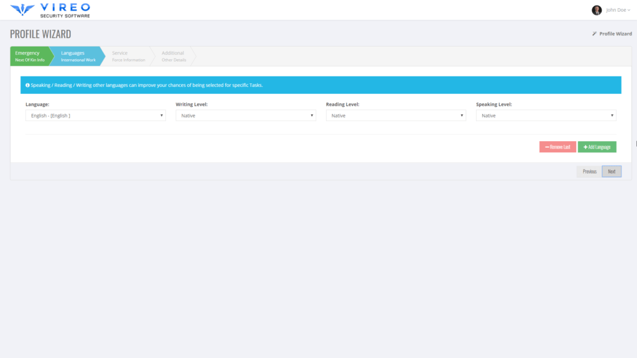This screenshot has height=358, width=637.
Task: Open the Reading Level dropdown
Action: pos(396,115)
